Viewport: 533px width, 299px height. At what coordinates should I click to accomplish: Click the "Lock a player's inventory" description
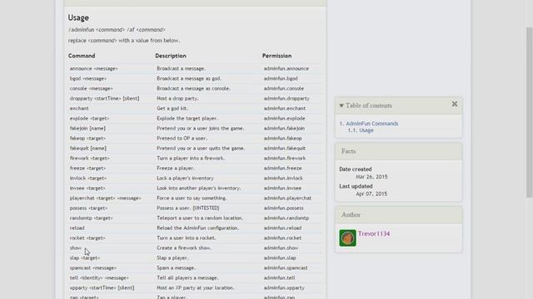coord(185,179)
